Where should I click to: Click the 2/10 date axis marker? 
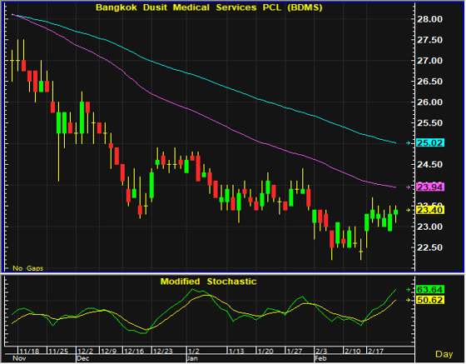point(353,351)
